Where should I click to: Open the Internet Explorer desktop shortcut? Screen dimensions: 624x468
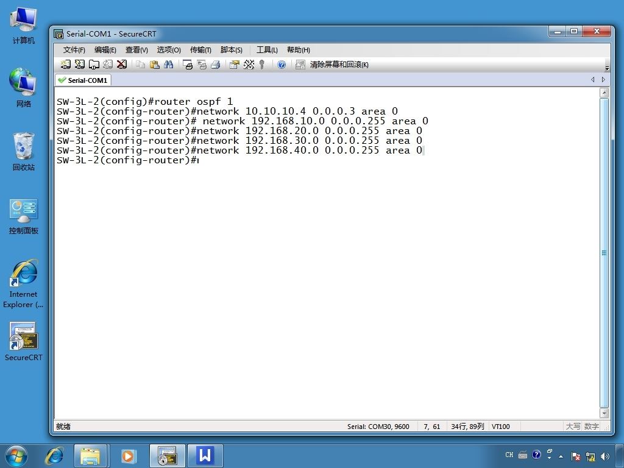24,283
